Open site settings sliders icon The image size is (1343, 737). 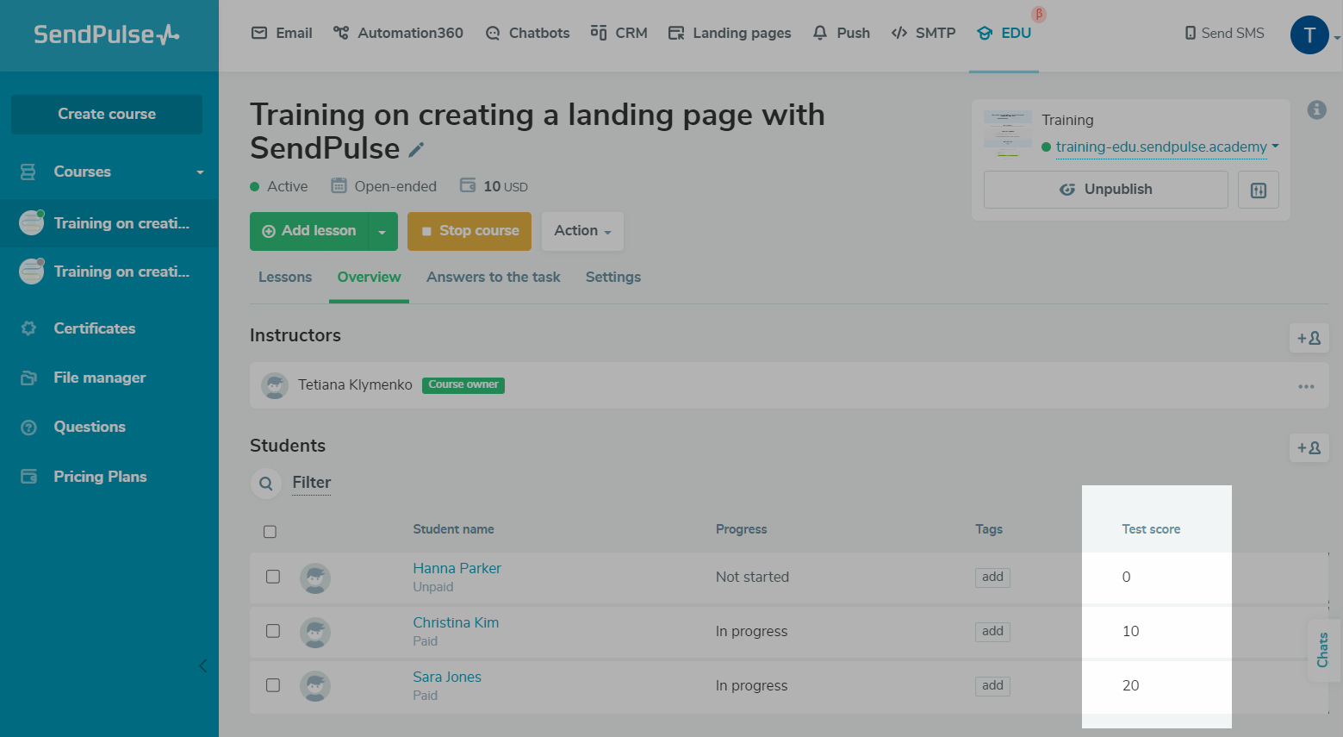pos(1259,190)
